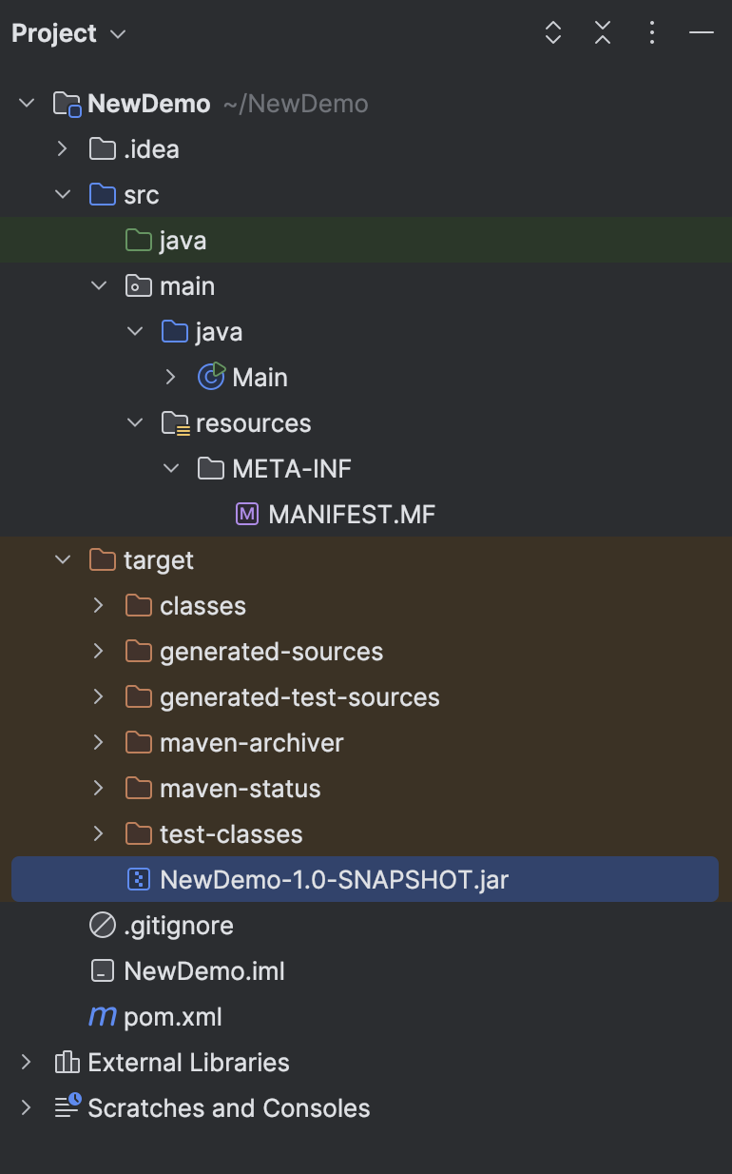The height and width of the screenshot is (1174, 732).
Task: Select the highlighted java folder
Action: tap(181, 240)
